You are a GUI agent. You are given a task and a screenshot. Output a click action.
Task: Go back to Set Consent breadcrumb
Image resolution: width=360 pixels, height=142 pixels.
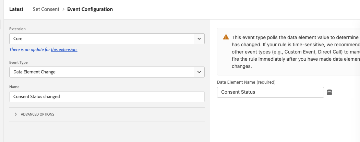[46, 9]
